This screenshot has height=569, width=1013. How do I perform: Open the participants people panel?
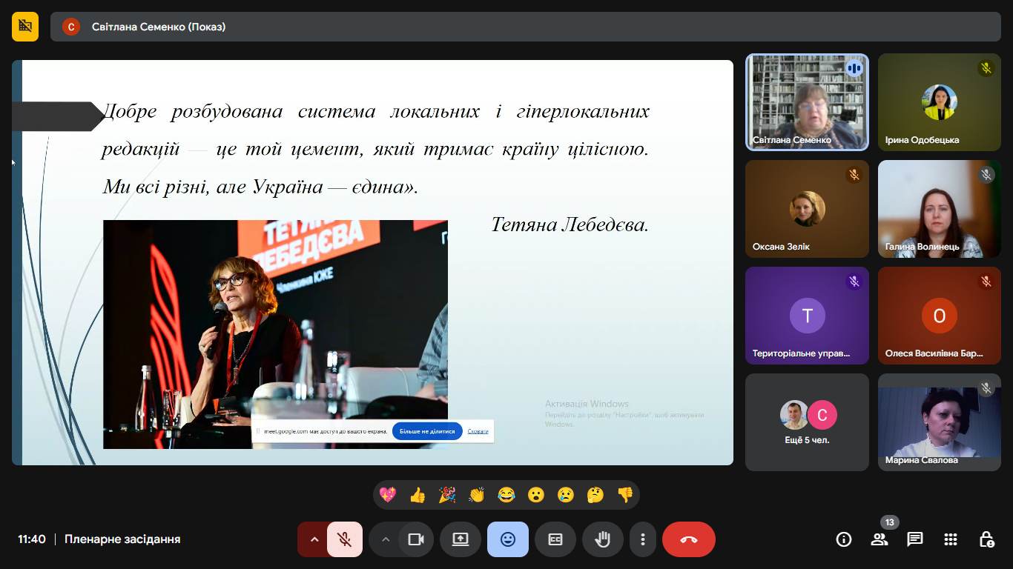pyautogui.click(x=880, y=539)
